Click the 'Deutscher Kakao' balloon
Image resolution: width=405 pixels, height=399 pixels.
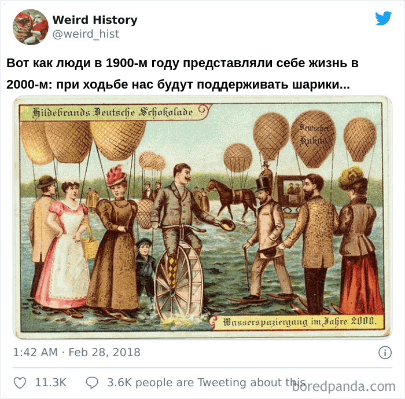313,138
